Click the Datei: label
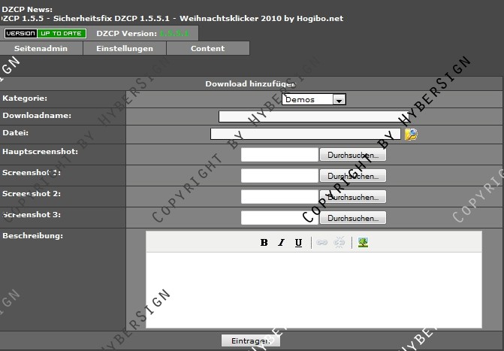 (x=16, y=133)
